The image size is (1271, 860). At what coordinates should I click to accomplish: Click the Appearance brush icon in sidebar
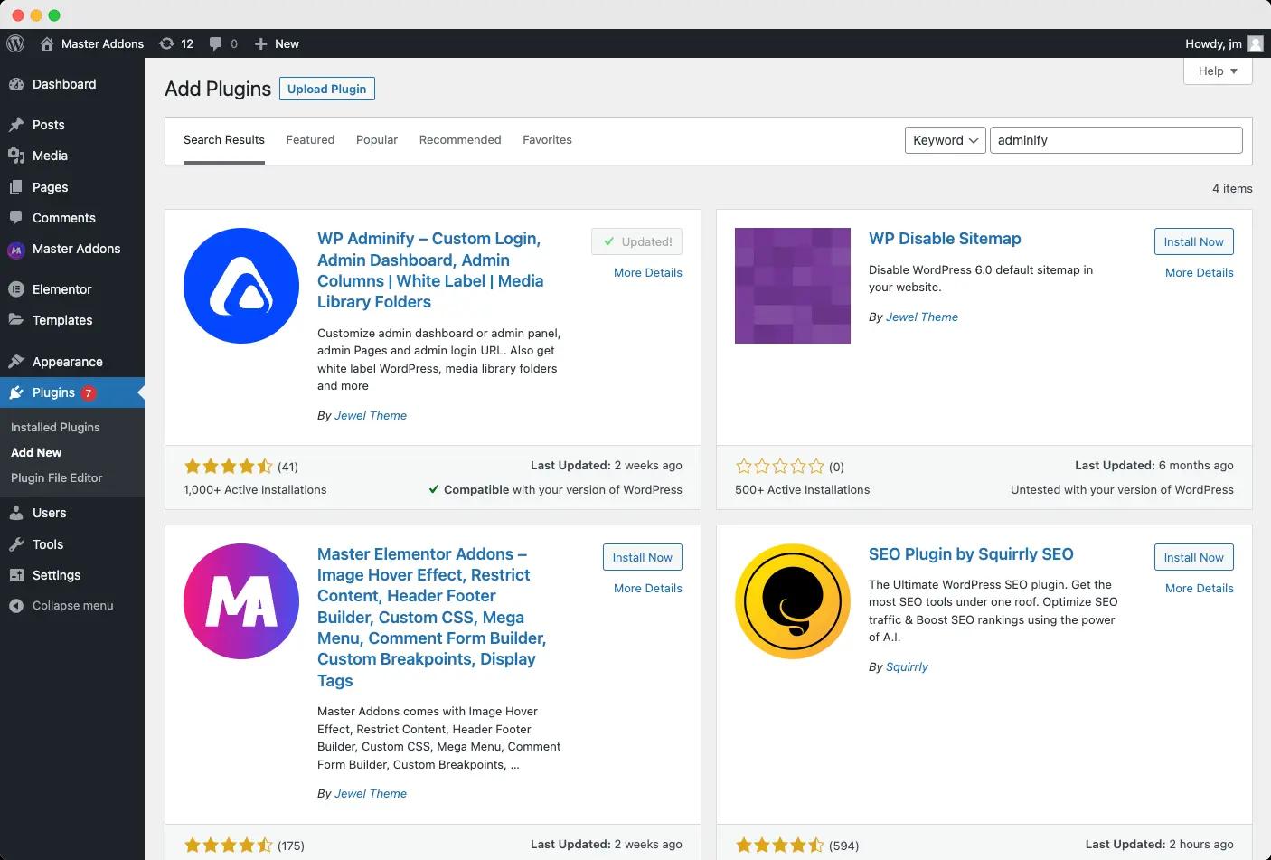16,362
